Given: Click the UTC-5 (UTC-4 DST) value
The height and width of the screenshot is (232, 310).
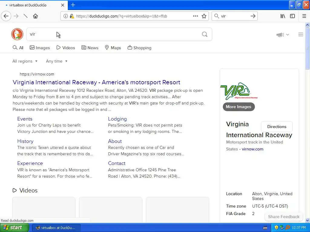Looking at the screenshot, I should click(270, 206).
